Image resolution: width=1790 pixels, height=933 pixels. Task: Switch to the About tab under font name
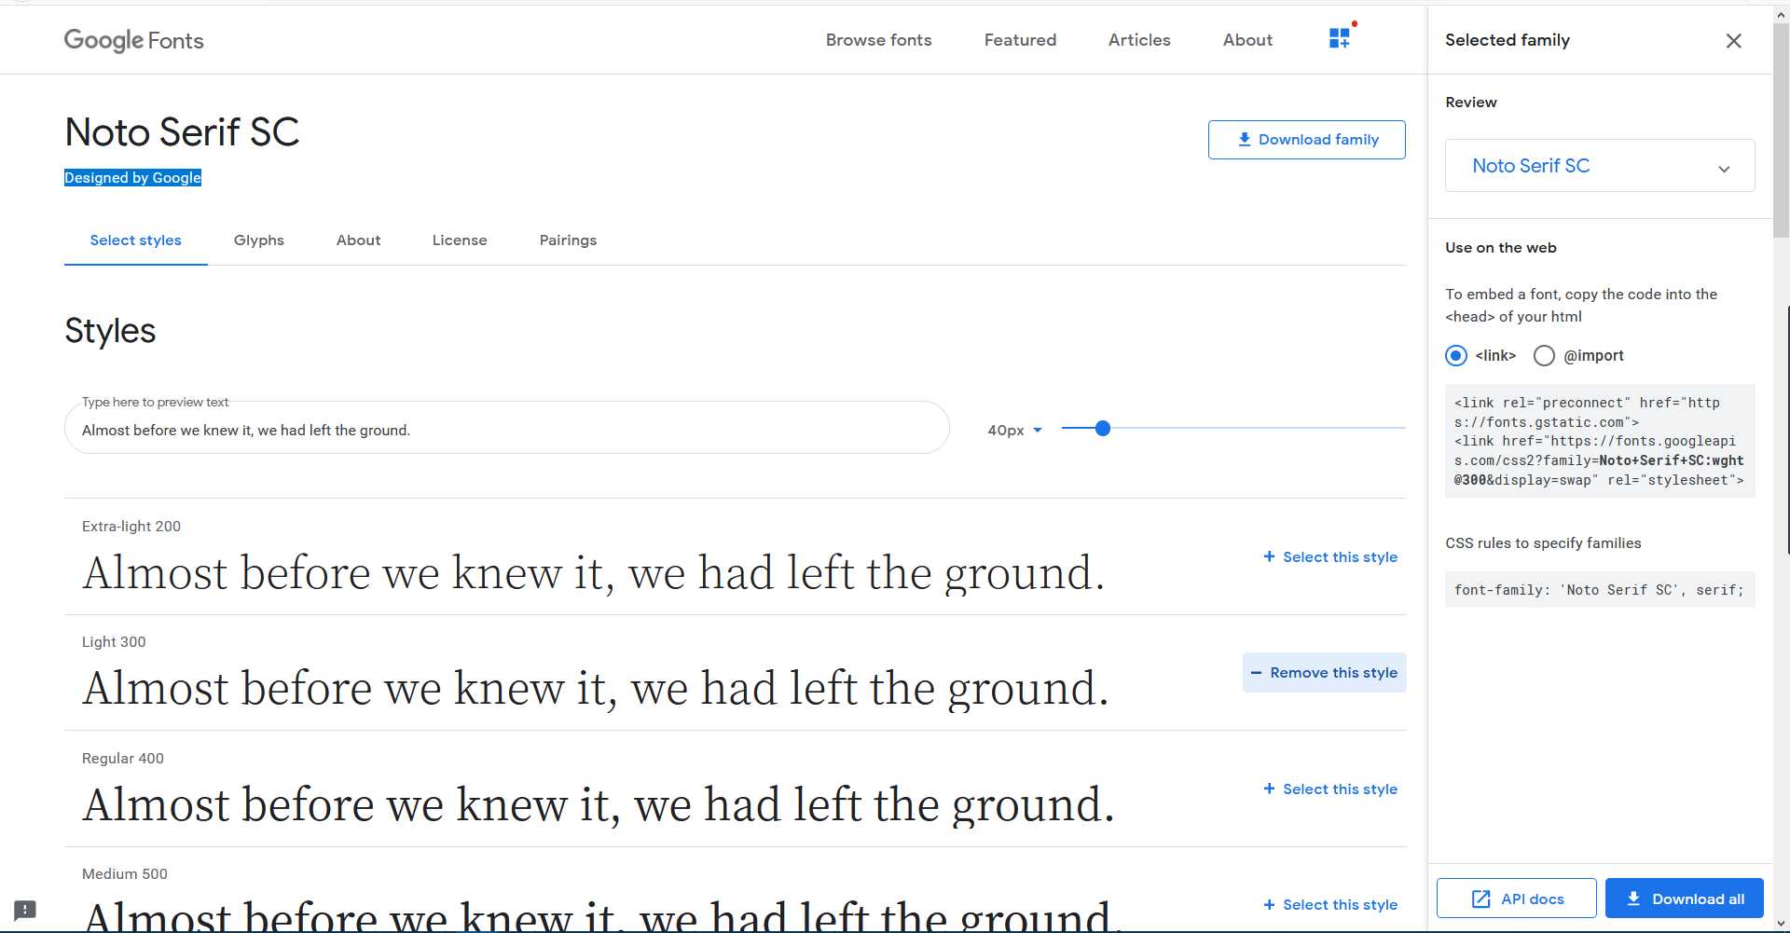[x=358, y=240]
